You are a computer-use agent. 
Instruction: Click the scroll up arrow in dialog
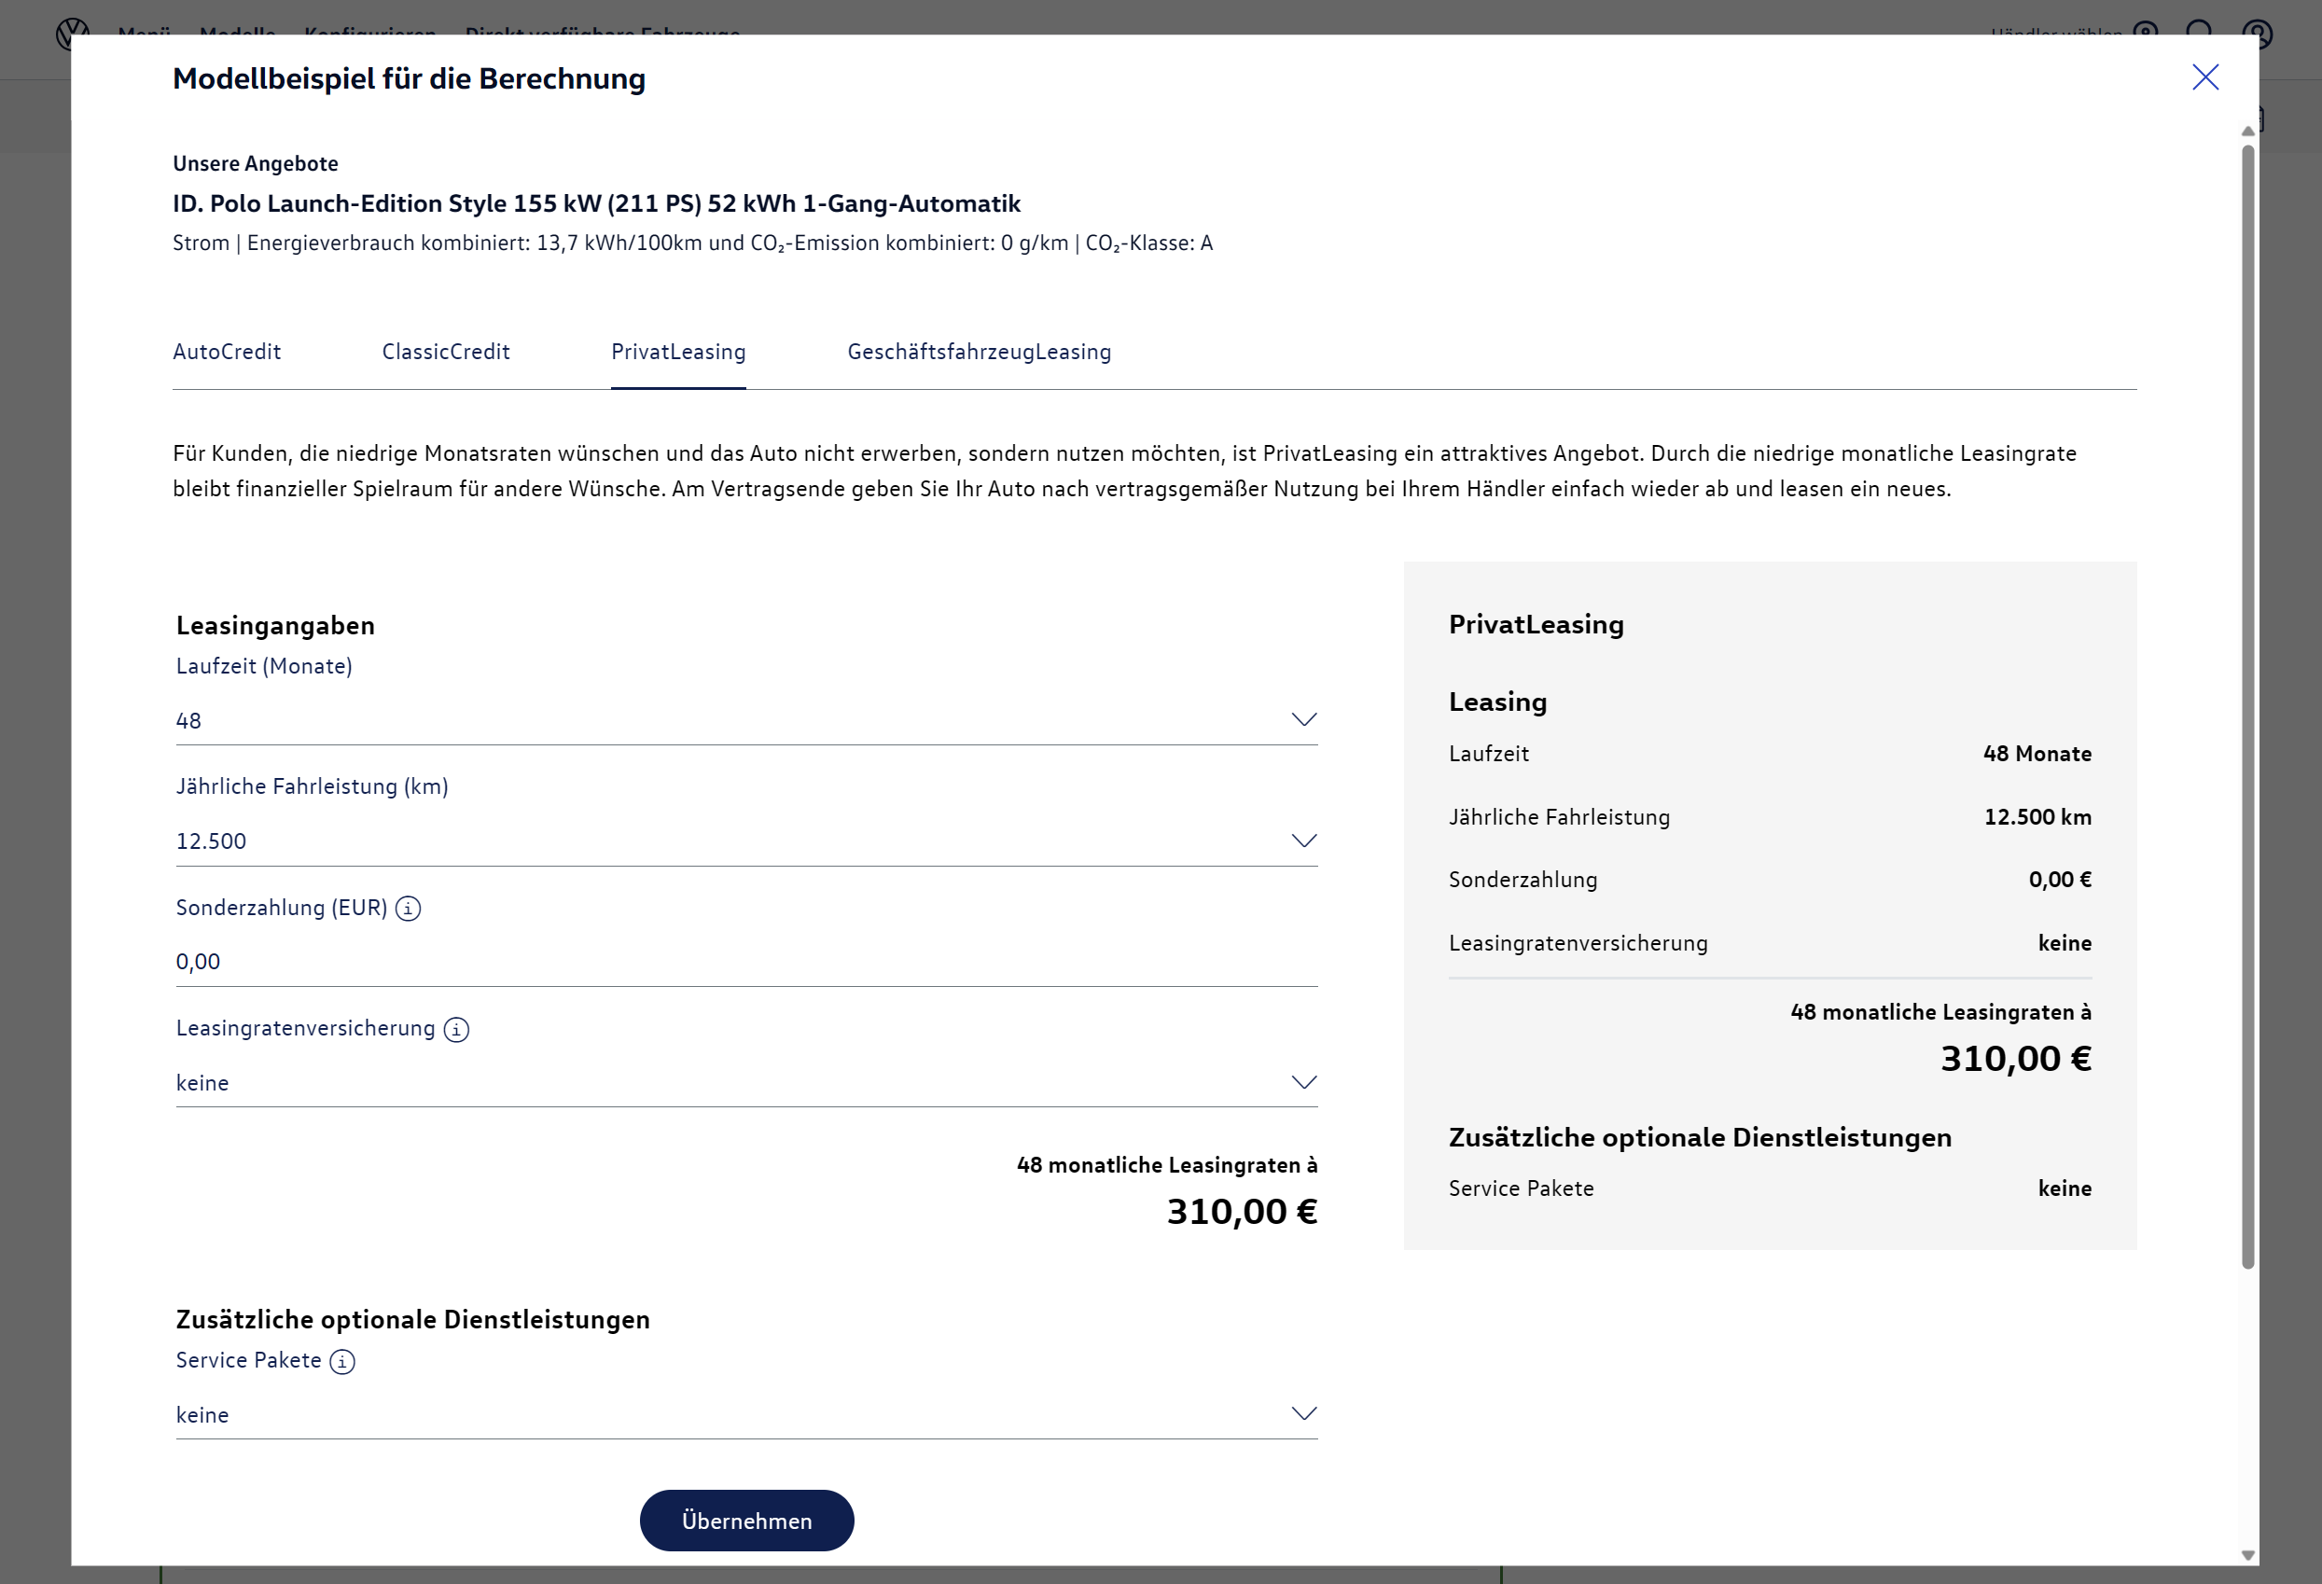coord(2247,132)
